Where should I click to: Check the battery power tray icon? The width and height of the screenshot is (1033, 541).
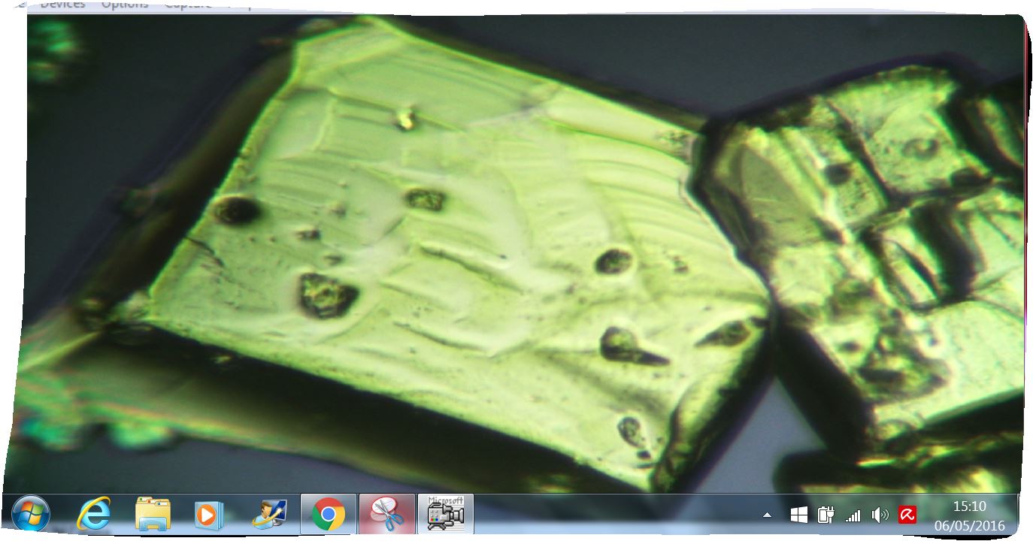(x=825, y=515)
